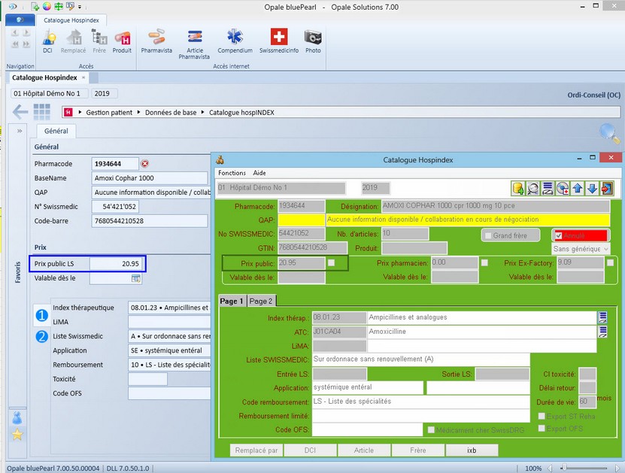Open Pharmavista internet access
This screenshot has width=625, height=473.
pyautogui.click(x=156, y=41)
